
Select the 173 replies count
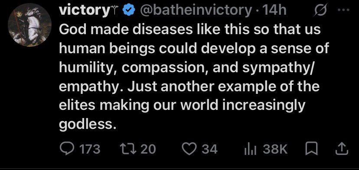click(x=90, y=149)
